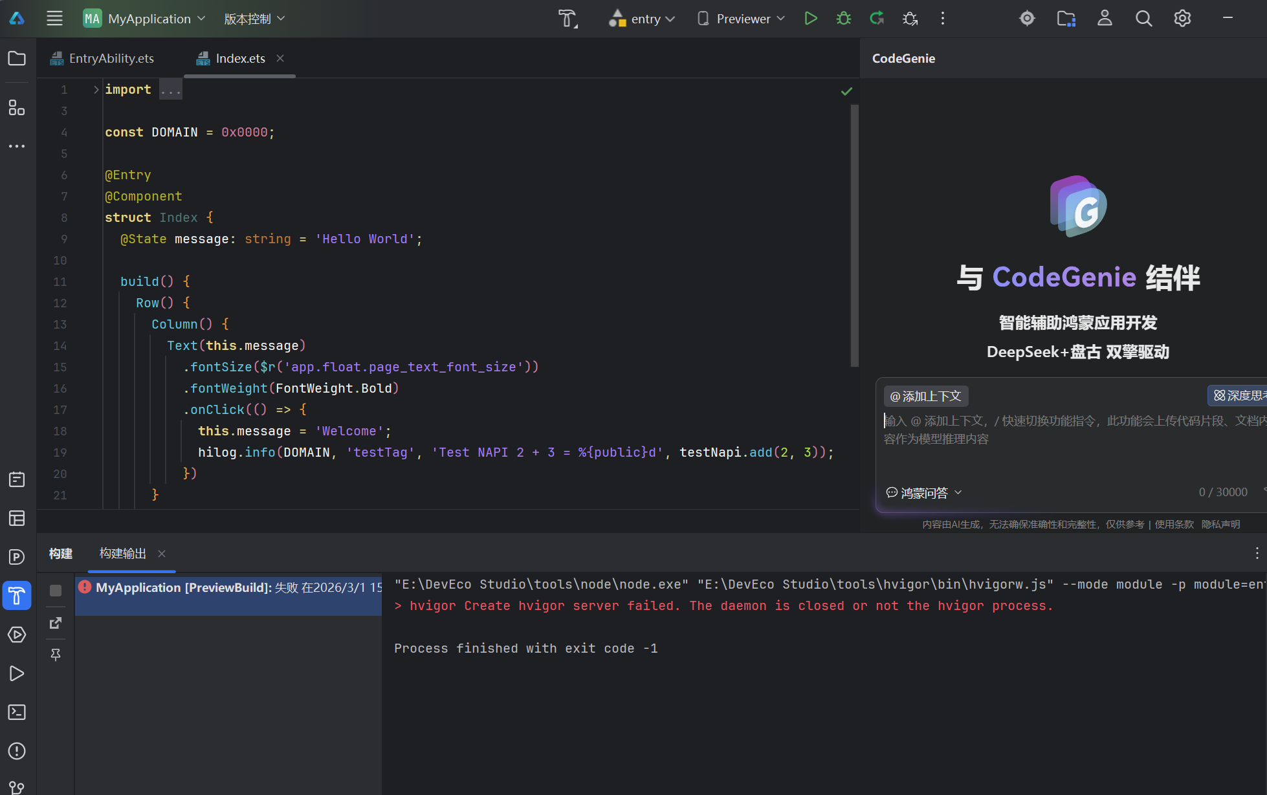This screenshot has width=1267, height=795.
Task: Click the Stop build square button
Action: pyautogui.click(x=56, y=590)
